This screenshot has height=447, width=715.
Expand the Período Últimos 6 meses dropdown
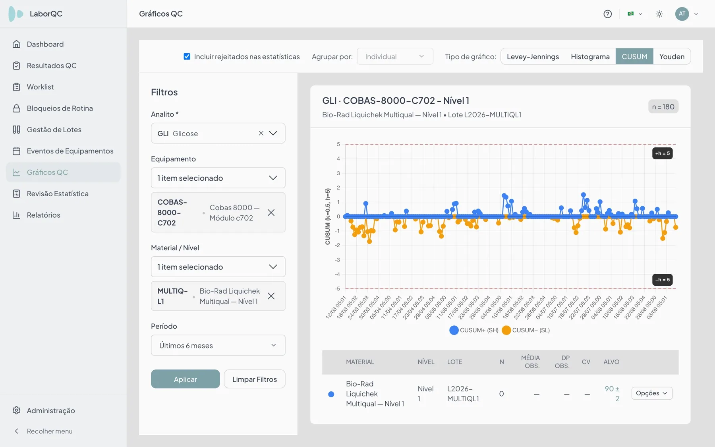coord(218,345)
